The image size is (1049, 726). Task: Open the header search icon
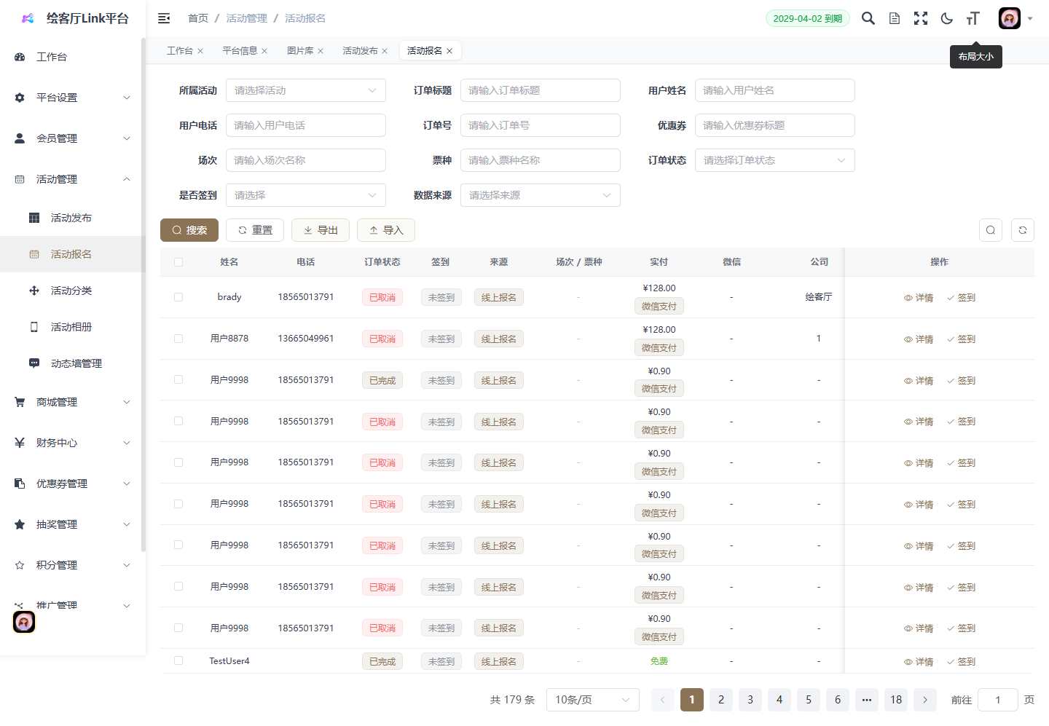click(x=868, y=18)
